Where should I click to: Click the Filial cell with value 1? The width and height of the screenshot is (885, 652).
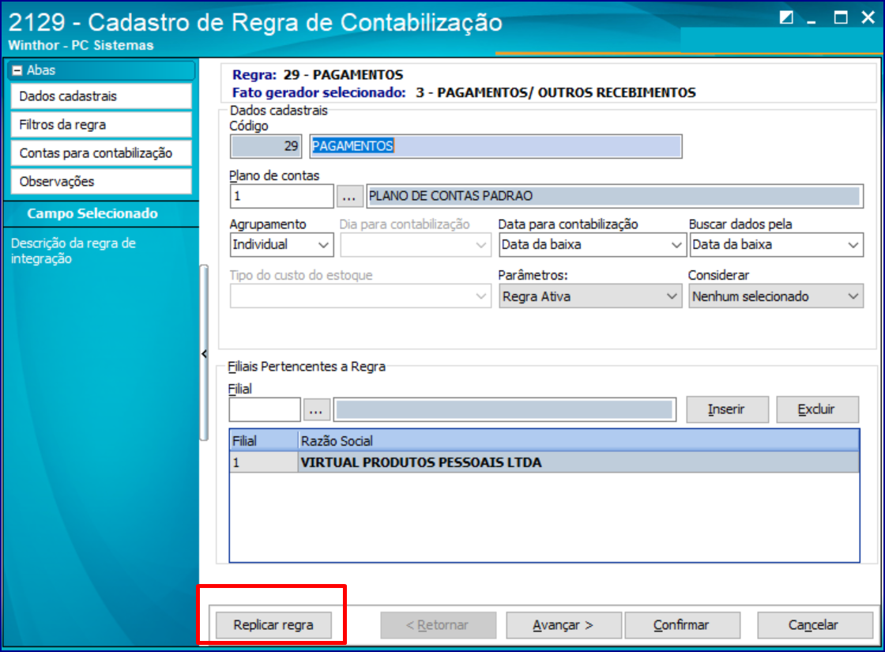[x=264, y=462]
